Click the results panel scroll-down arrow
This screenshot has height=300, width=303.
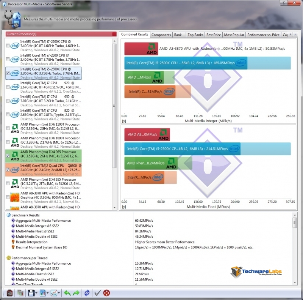point(295,283)
